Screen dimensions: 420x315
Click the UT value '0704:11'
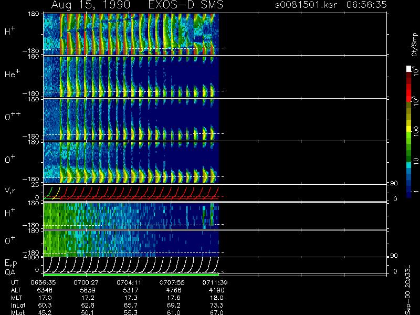click(x=129, y=282)
